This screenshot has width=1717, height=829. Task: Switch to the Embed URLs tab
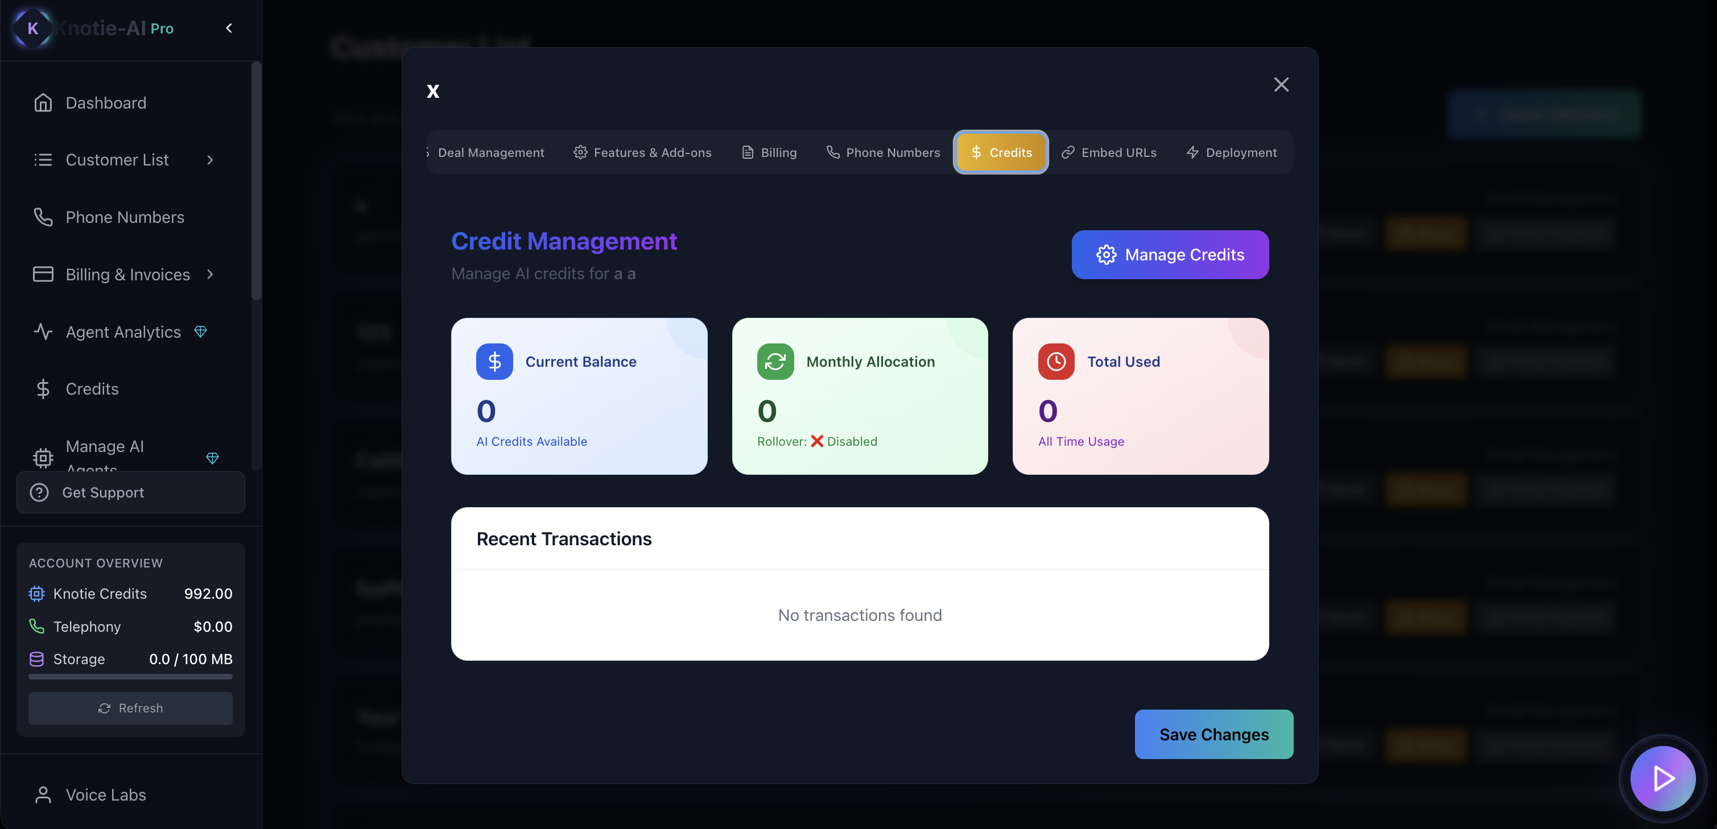(1108, 152)
